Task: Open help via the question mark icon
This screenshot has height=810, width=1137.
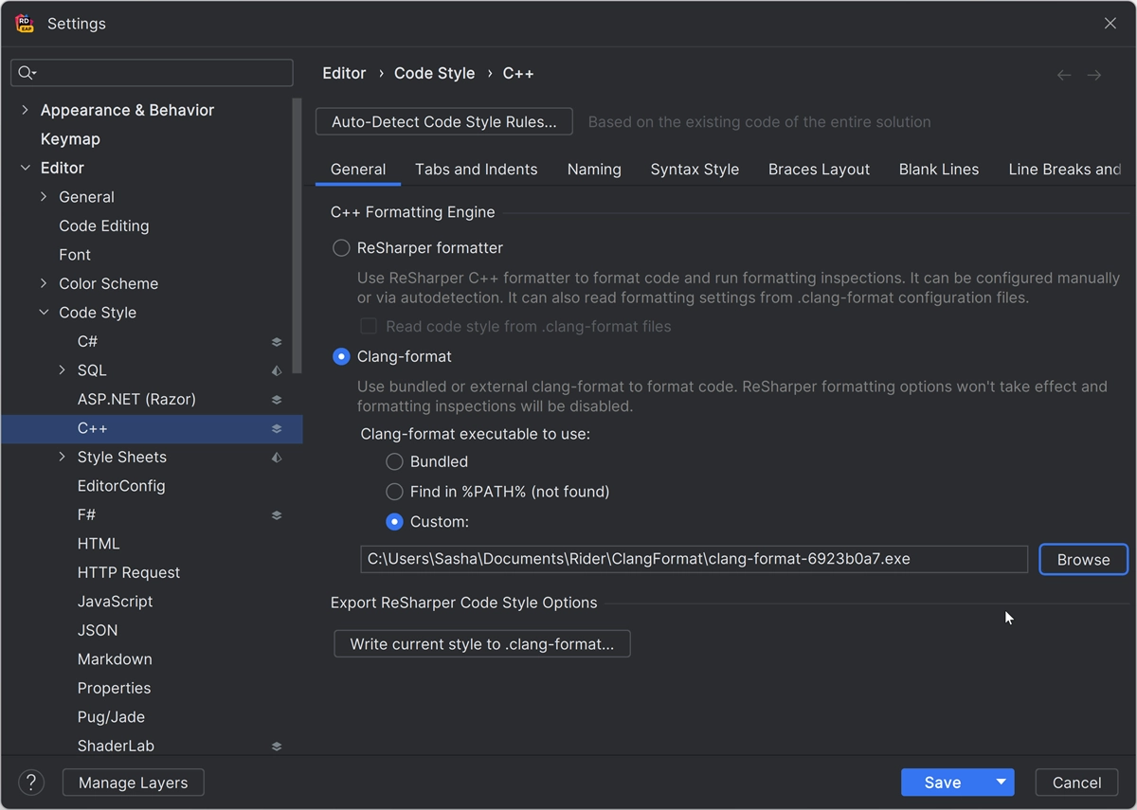Action: 31,783
